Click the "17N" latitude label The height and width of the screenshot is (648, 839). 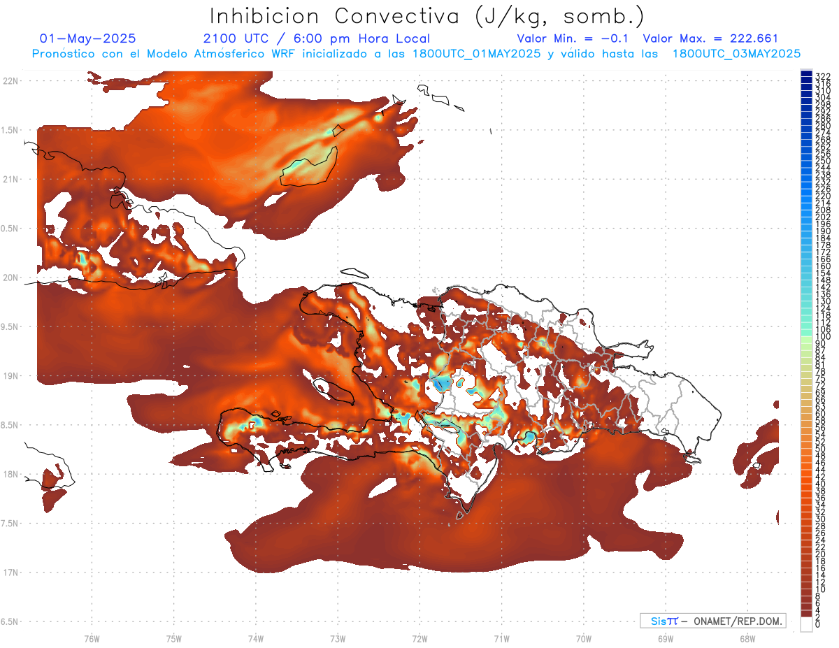pyautogui.click(x=10, y=573)
